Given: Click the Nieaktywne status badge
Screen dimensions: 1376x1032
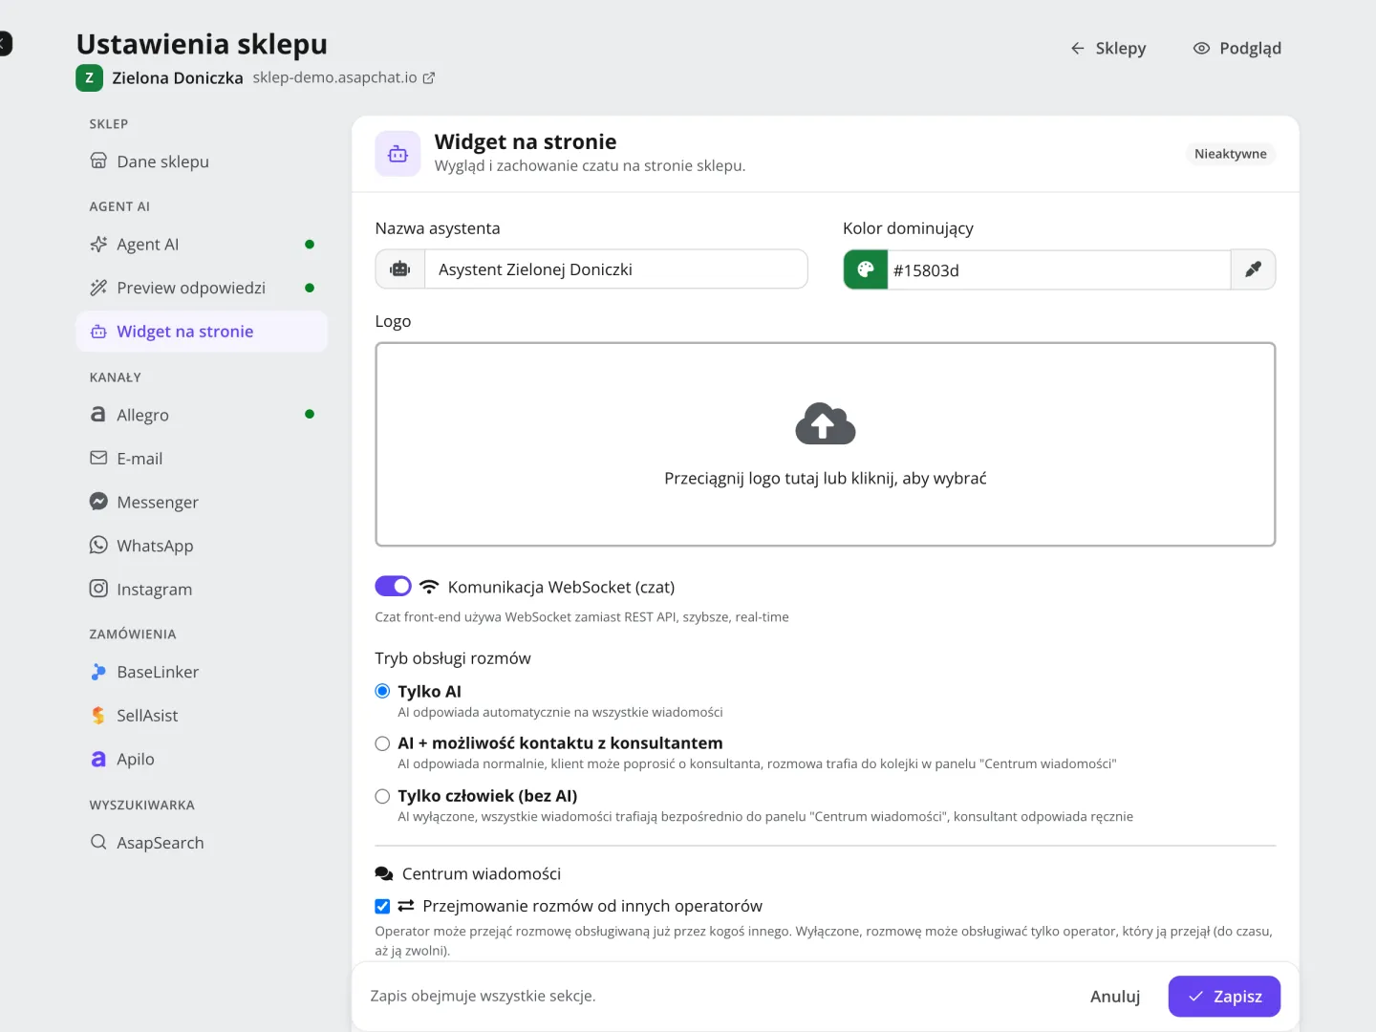Looking at the screenshot, I should (1231, 154).
